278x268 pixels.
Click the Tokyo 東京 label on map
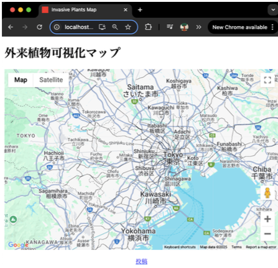pyautogui.click(x=173, y=158)
